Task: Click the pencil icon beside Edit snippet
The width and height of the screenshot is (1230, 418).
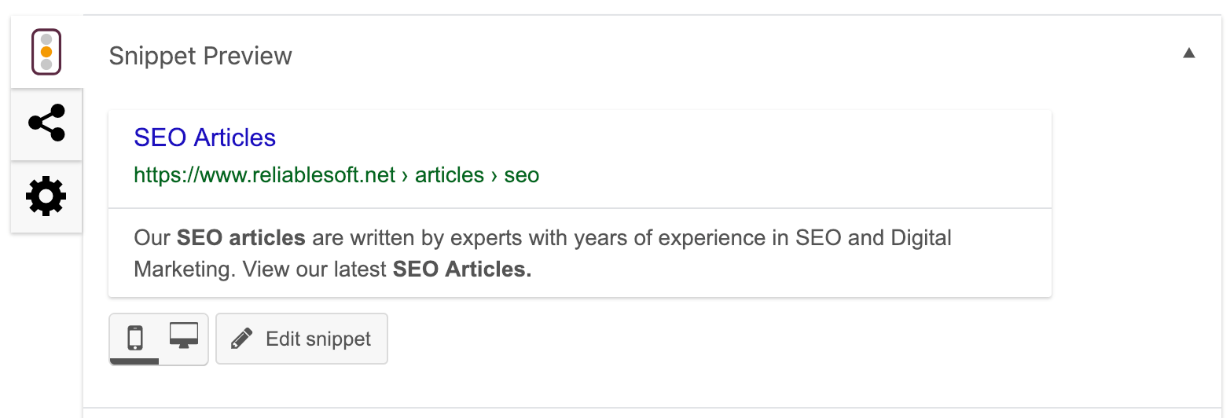Action: tap(241, 339)
